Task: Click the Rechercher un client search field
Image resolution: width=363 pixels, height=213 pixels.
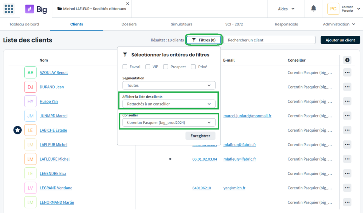Action: tap(269, 40)
